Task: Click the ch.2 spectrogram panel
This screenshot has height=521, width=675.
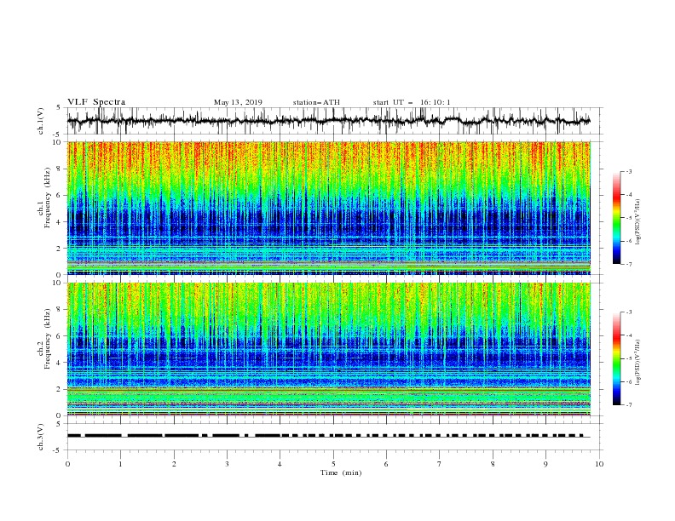Action: click(328, 349)
